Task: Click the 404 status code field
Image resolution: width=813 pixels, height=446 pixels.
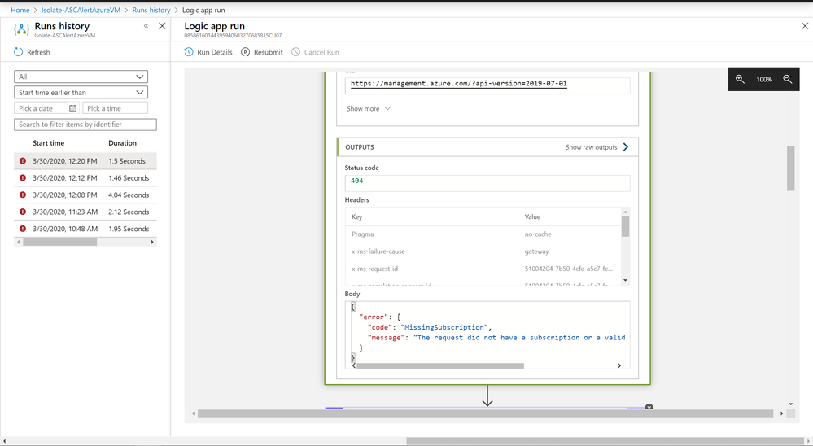Action: pyautogui.click(x=487, y=183)
